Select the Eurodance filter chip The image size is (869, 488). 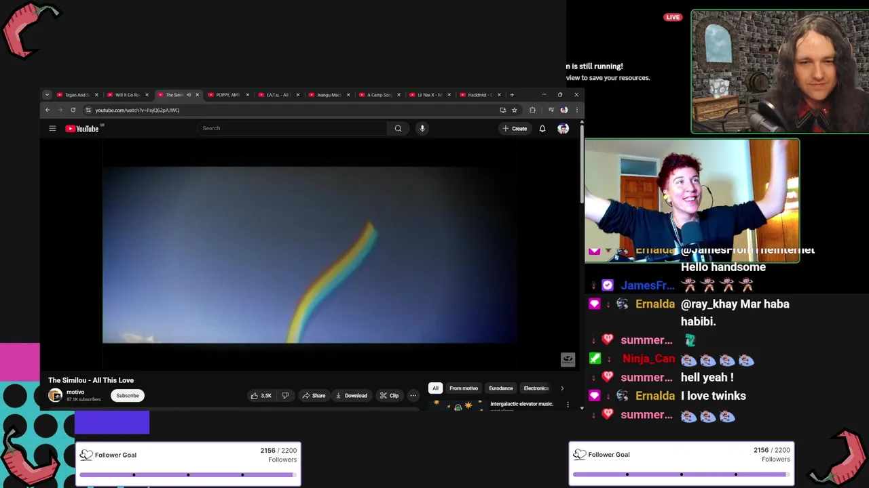tap(501, 388)
